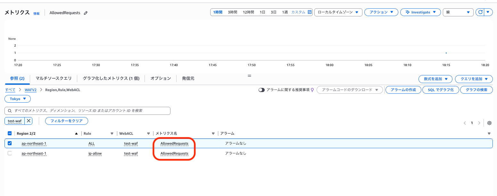The width and height of the screenshot is (497, 196).
Task: Click the alarm recommendations lightbulb icon
Action: click(x=312, y=90)
